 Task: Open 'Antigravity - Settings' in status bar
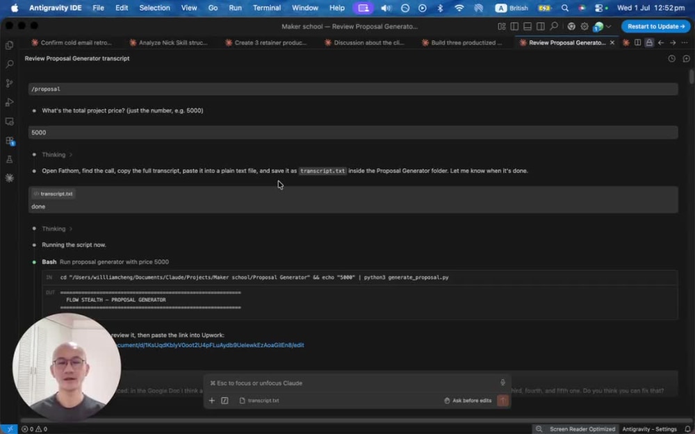click(649, 428)
